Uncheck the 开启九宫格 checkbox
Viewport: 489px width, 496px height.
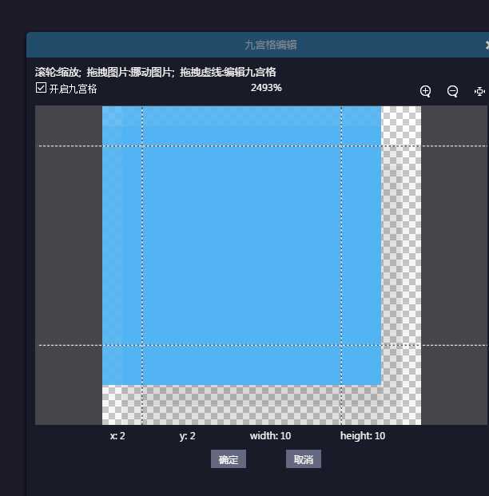(41, 88)
